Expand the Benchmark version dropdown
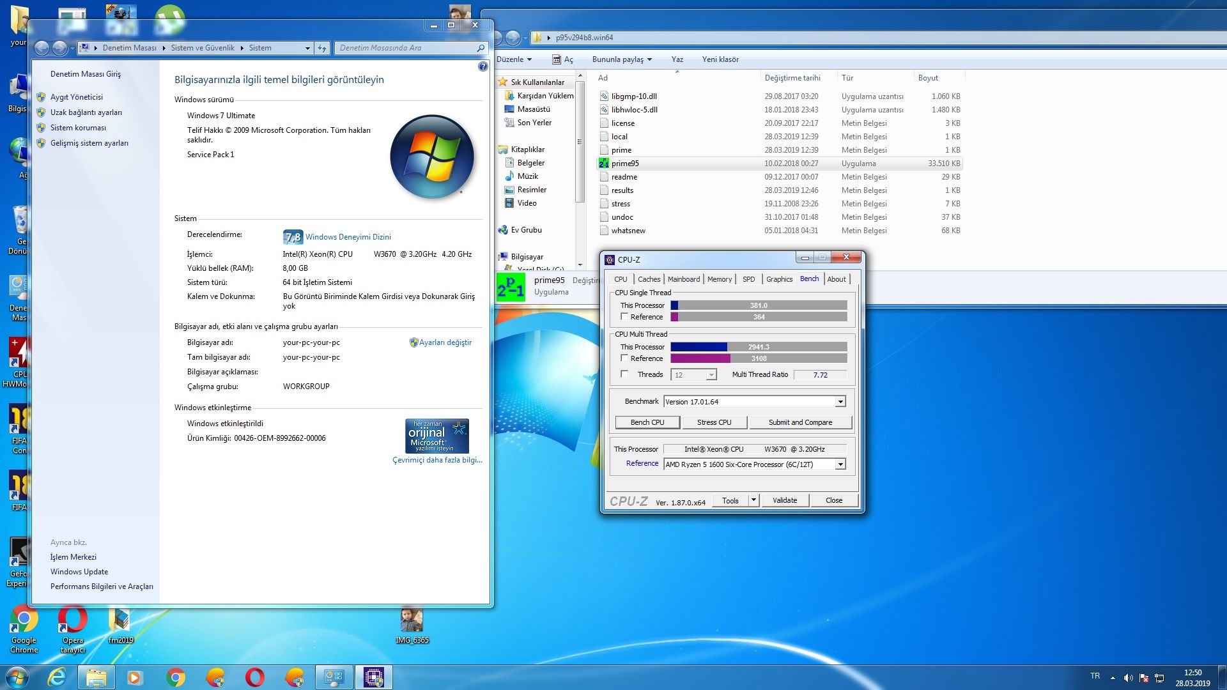1227x690 pixels. pos(840,402)
